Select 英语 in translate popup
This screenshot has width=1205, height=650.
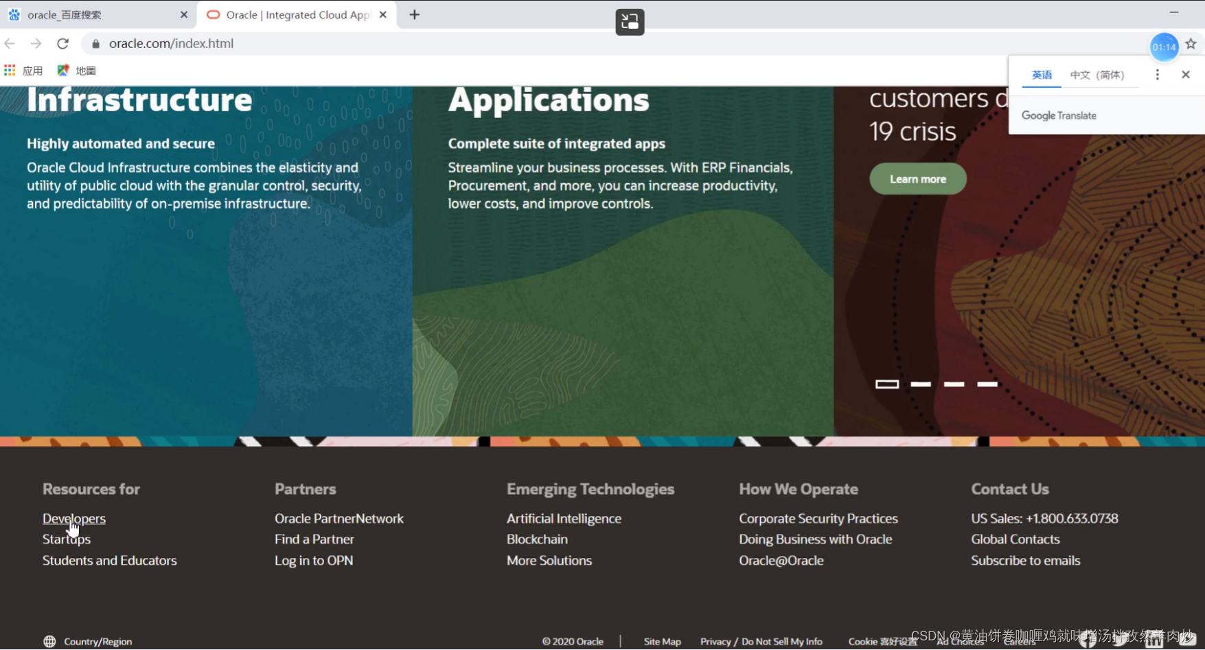point(1042,75)
